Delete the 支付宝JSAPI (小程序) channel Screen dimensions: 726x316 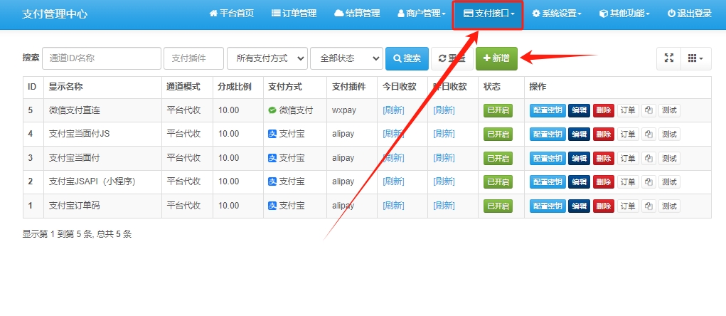604,182
